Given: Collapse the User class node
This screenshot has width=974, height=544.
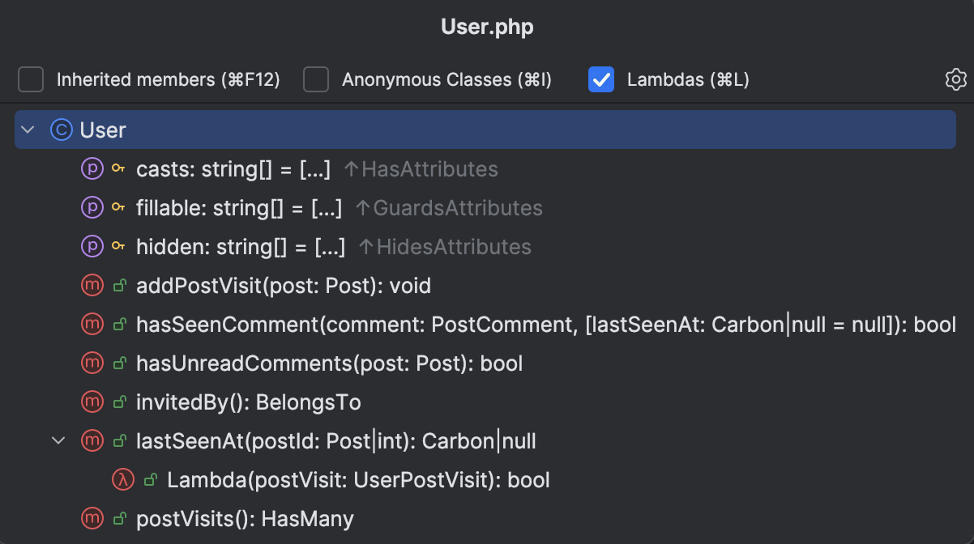Looking at the screenshot, I should pyautogui.click(x=27, y=130).
